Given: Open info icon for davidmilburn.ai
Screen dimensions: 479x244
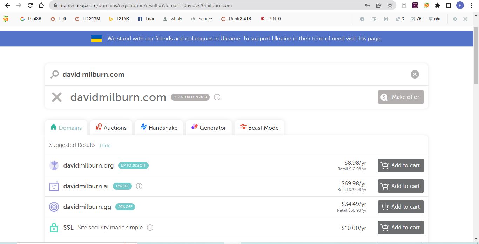Looking at the screenshot, I should 139,186.
